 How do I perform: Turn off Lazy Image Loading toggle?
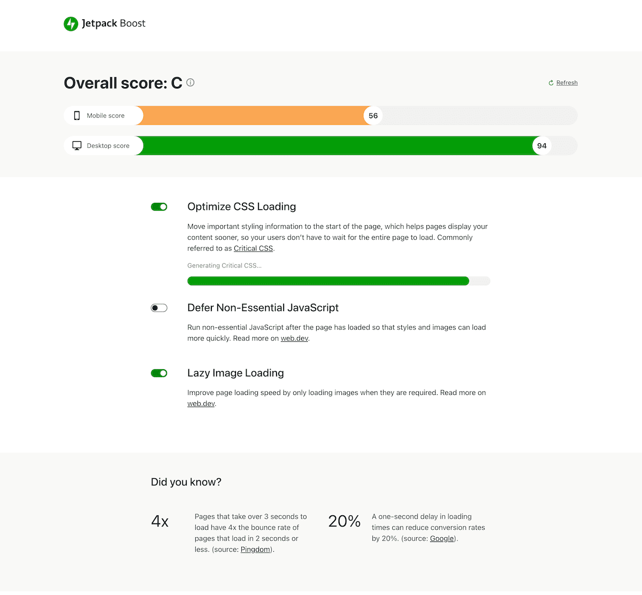(159, 373)
